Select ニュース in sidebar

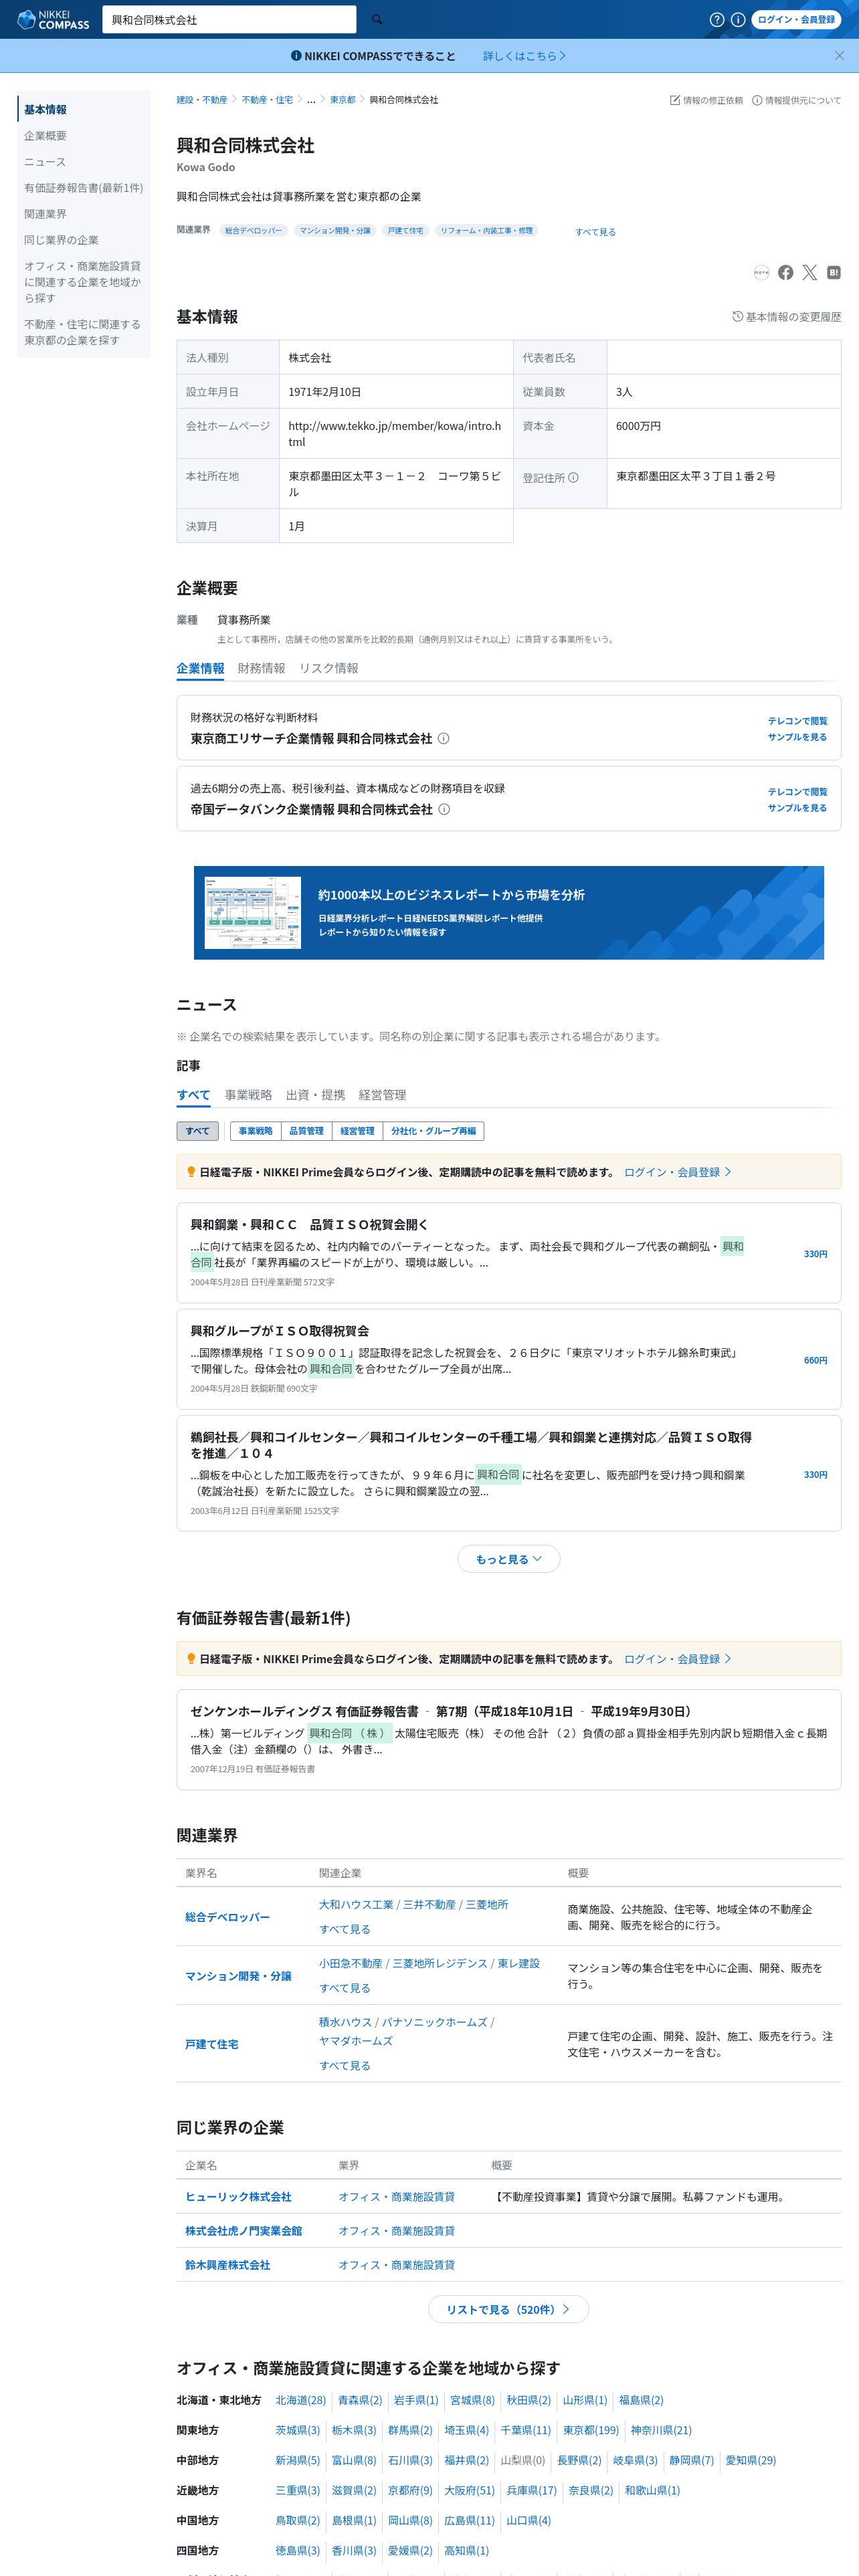click(x=45, y=162)
